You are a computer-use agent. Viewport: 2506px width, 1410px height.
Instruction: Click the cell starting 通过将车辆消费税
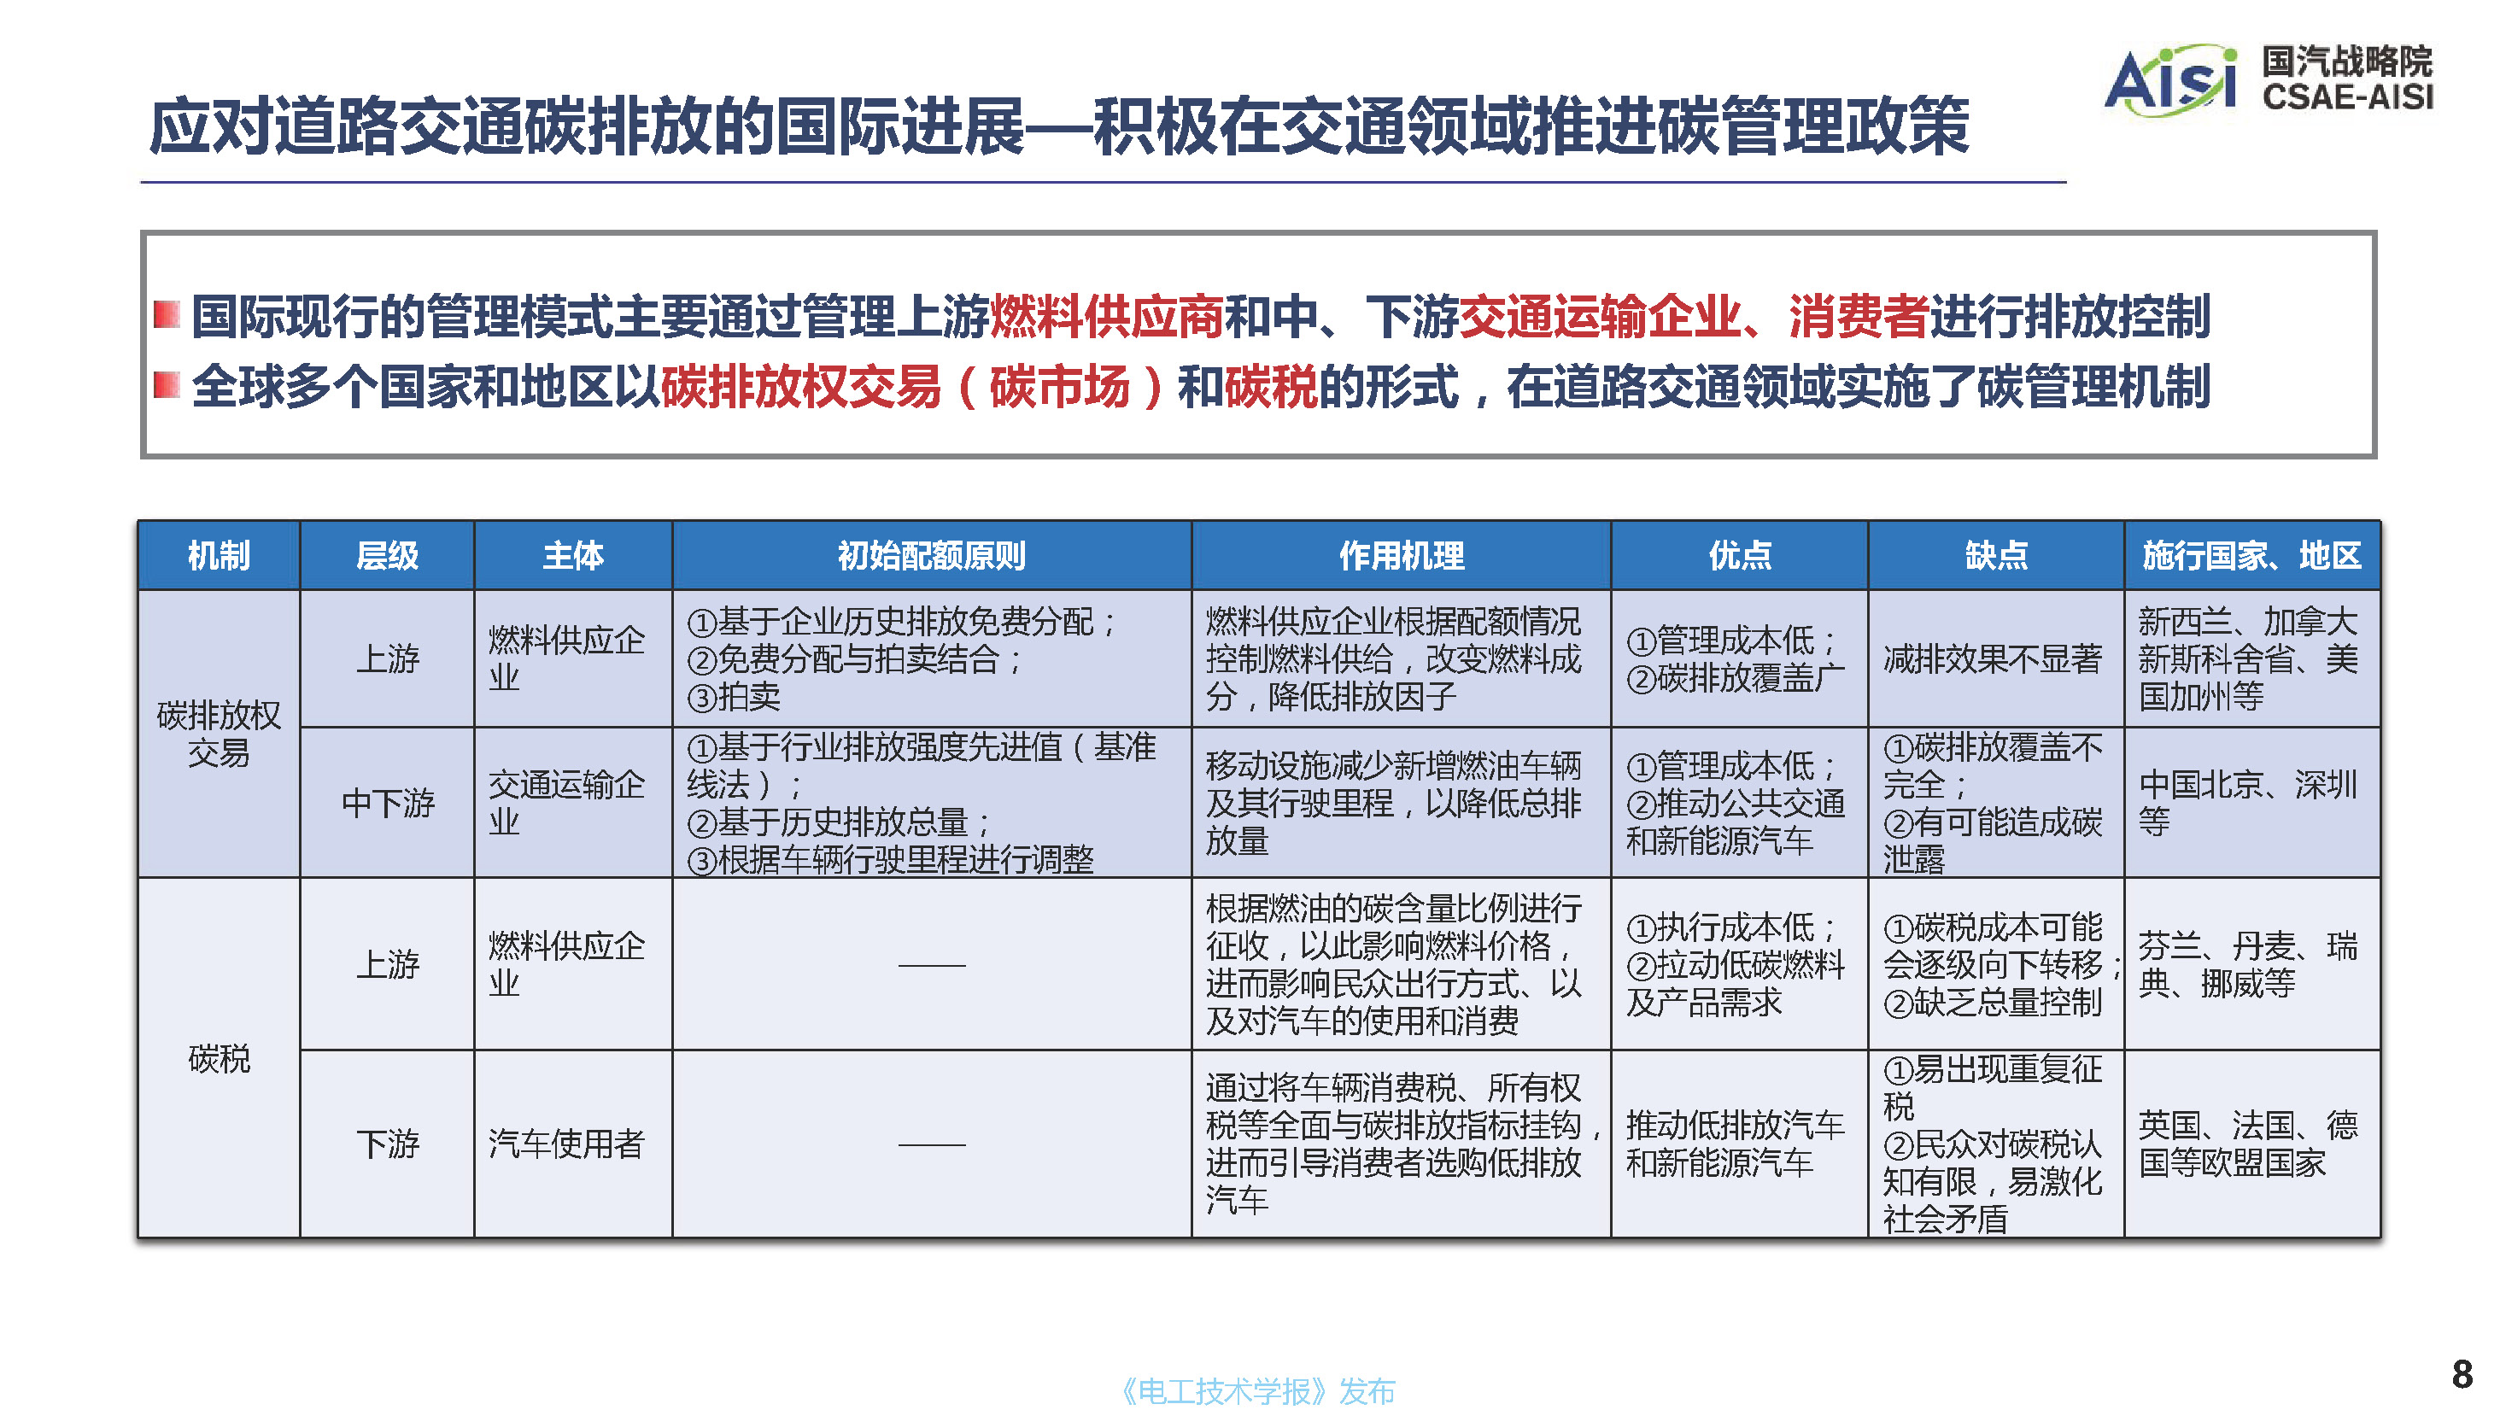point(1402,1144)
